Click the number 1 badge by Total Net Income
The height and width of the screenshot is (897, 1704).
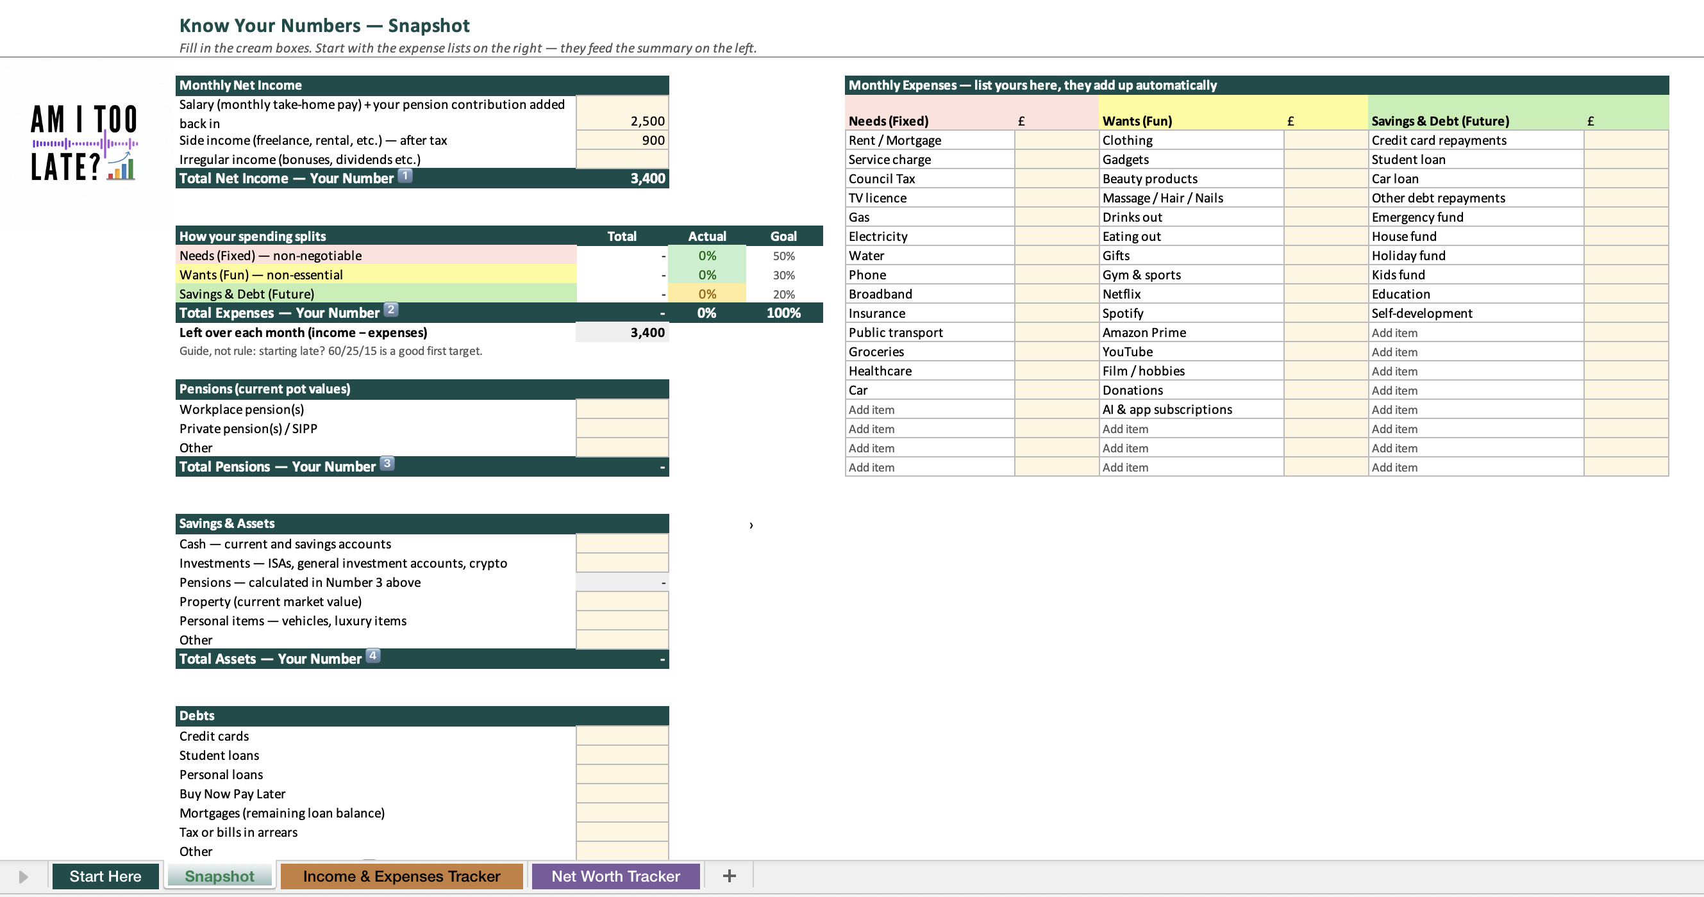[x=405, y=175]
